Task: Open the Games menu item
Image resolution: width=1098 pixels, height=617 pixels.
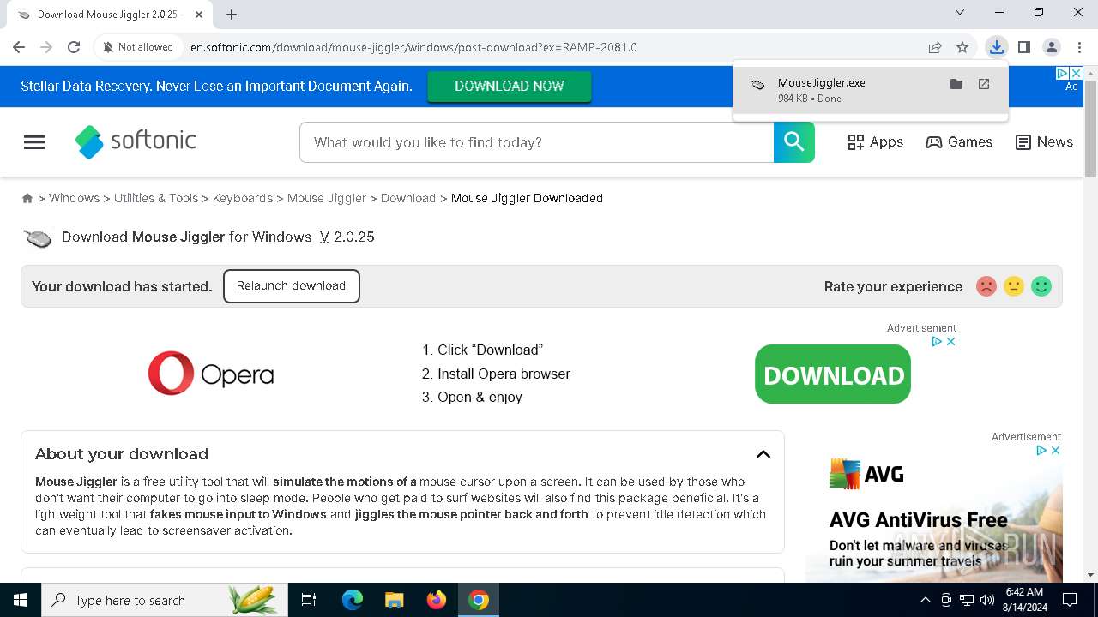Action: [959, 142]
